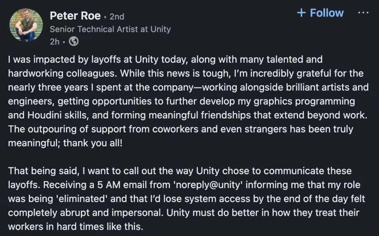Click the Peter Roe name link
This screenshot has width=379, height=236.
(75, 16)
